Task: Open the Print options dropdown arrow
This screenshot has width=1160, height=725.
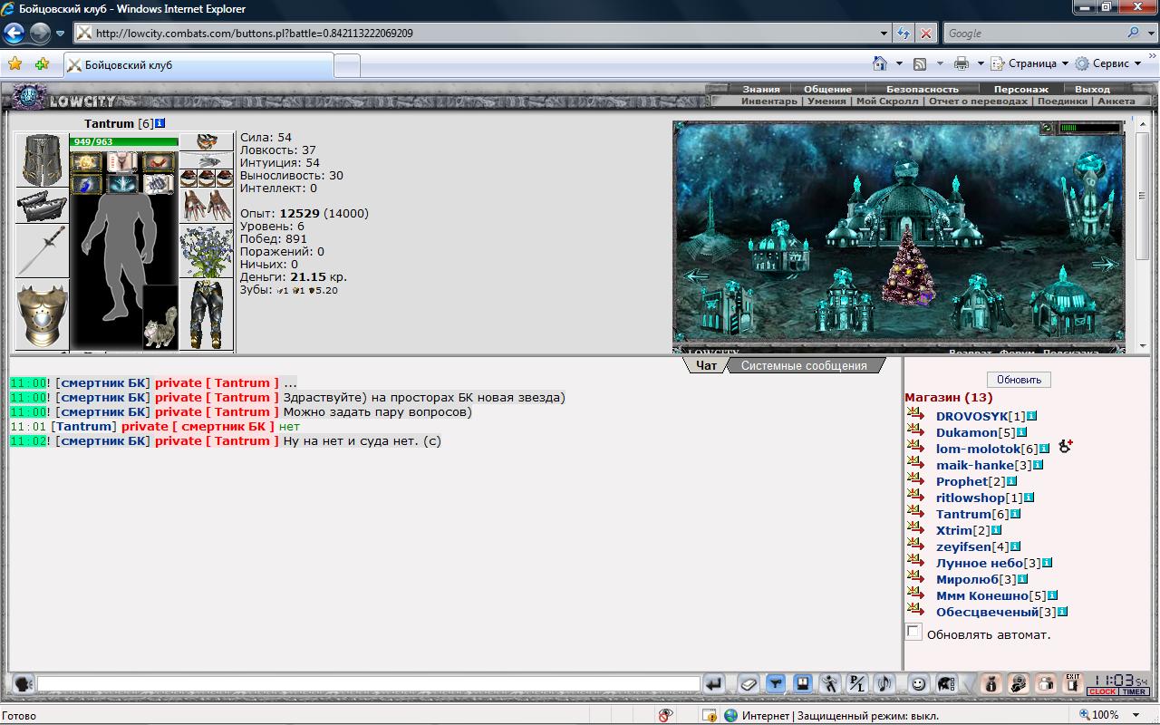Action: click(979, 63)
